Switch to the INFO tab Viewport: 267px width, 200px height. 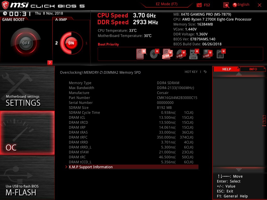click(253, 69)
